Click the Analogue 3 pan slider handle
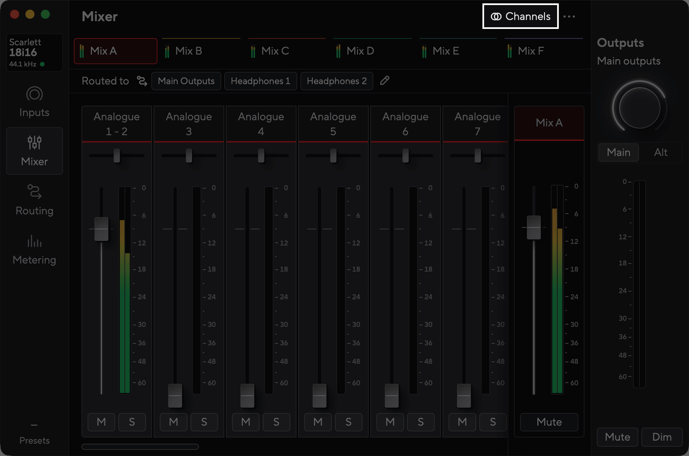This screenshot has width=689, height=456. point(189,155)
